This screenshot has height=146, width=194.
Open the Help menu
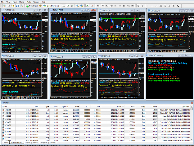click(x=44, y=2)
